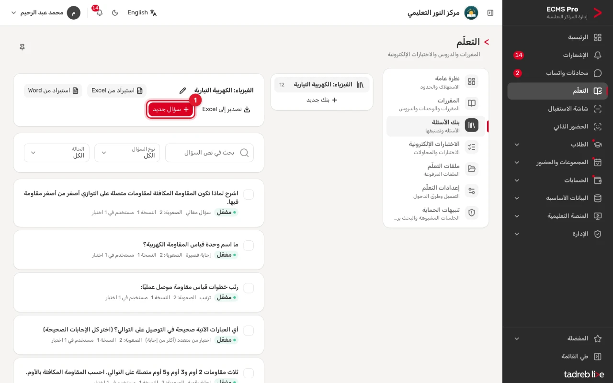The height and width of the screenshot is (383, 613).
Task: Open الحضور الذاتي icon in sidebar
Action: (x=598, y=127)
